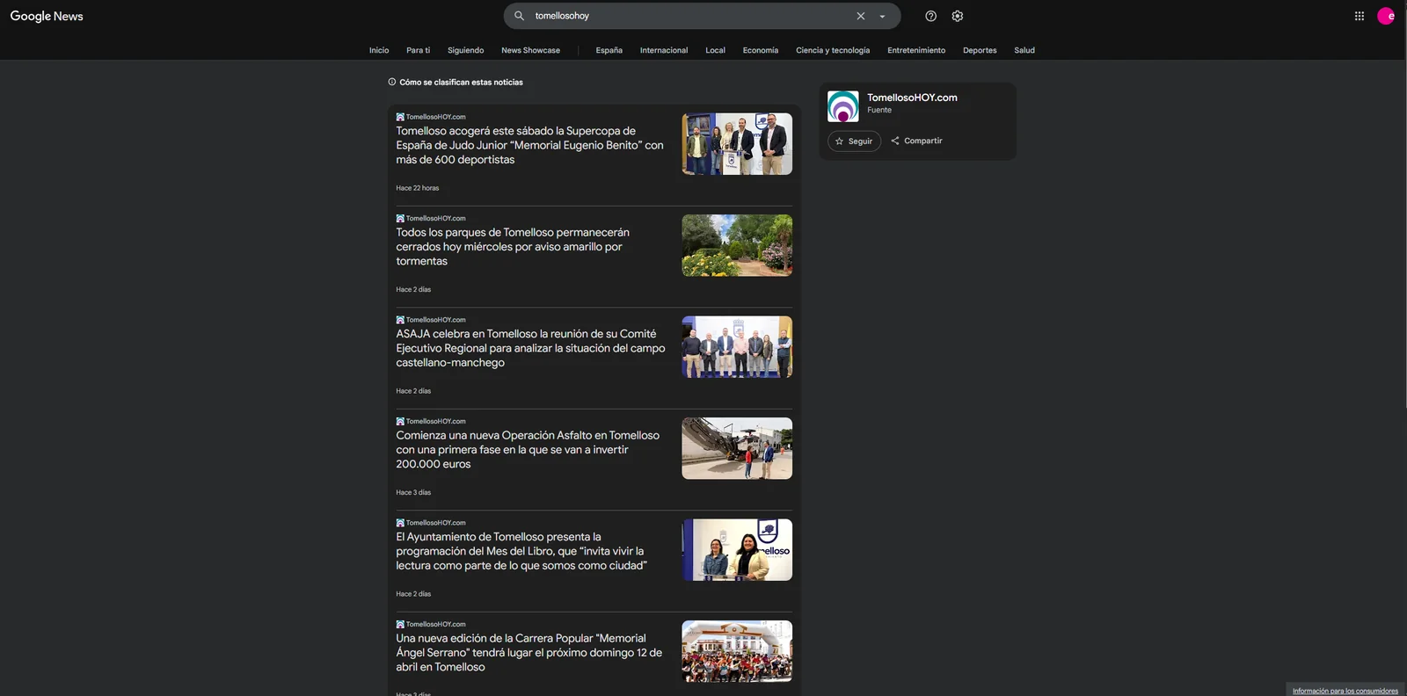Clear the search box with the X icon
This screenshot has width=1407, height=696.
[x=861, y=16]
